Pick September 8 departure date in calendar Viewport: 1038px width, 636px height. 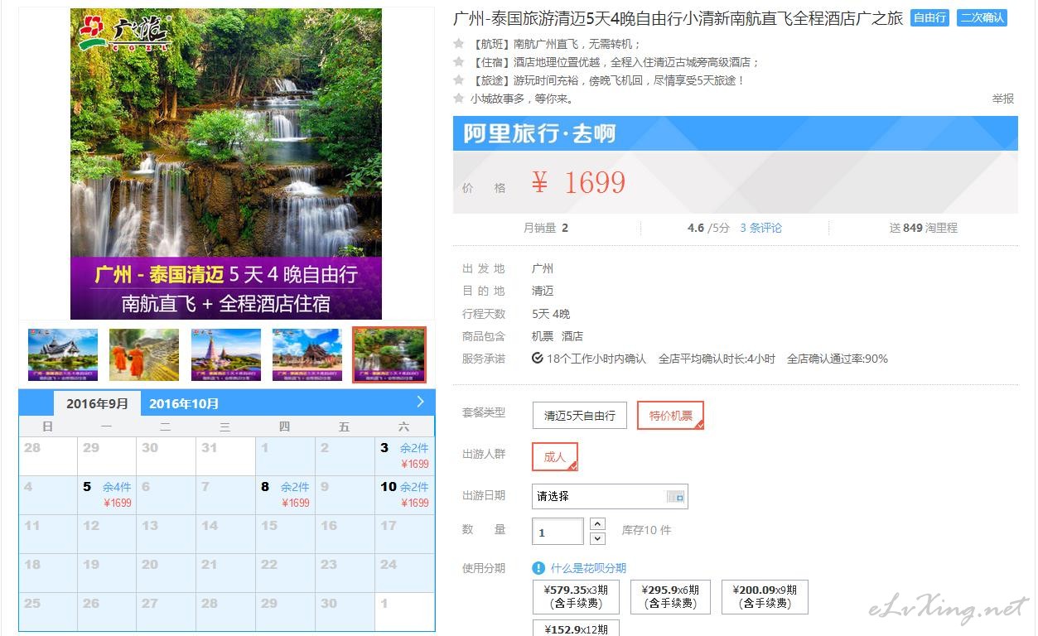click(x=285, y=494)
